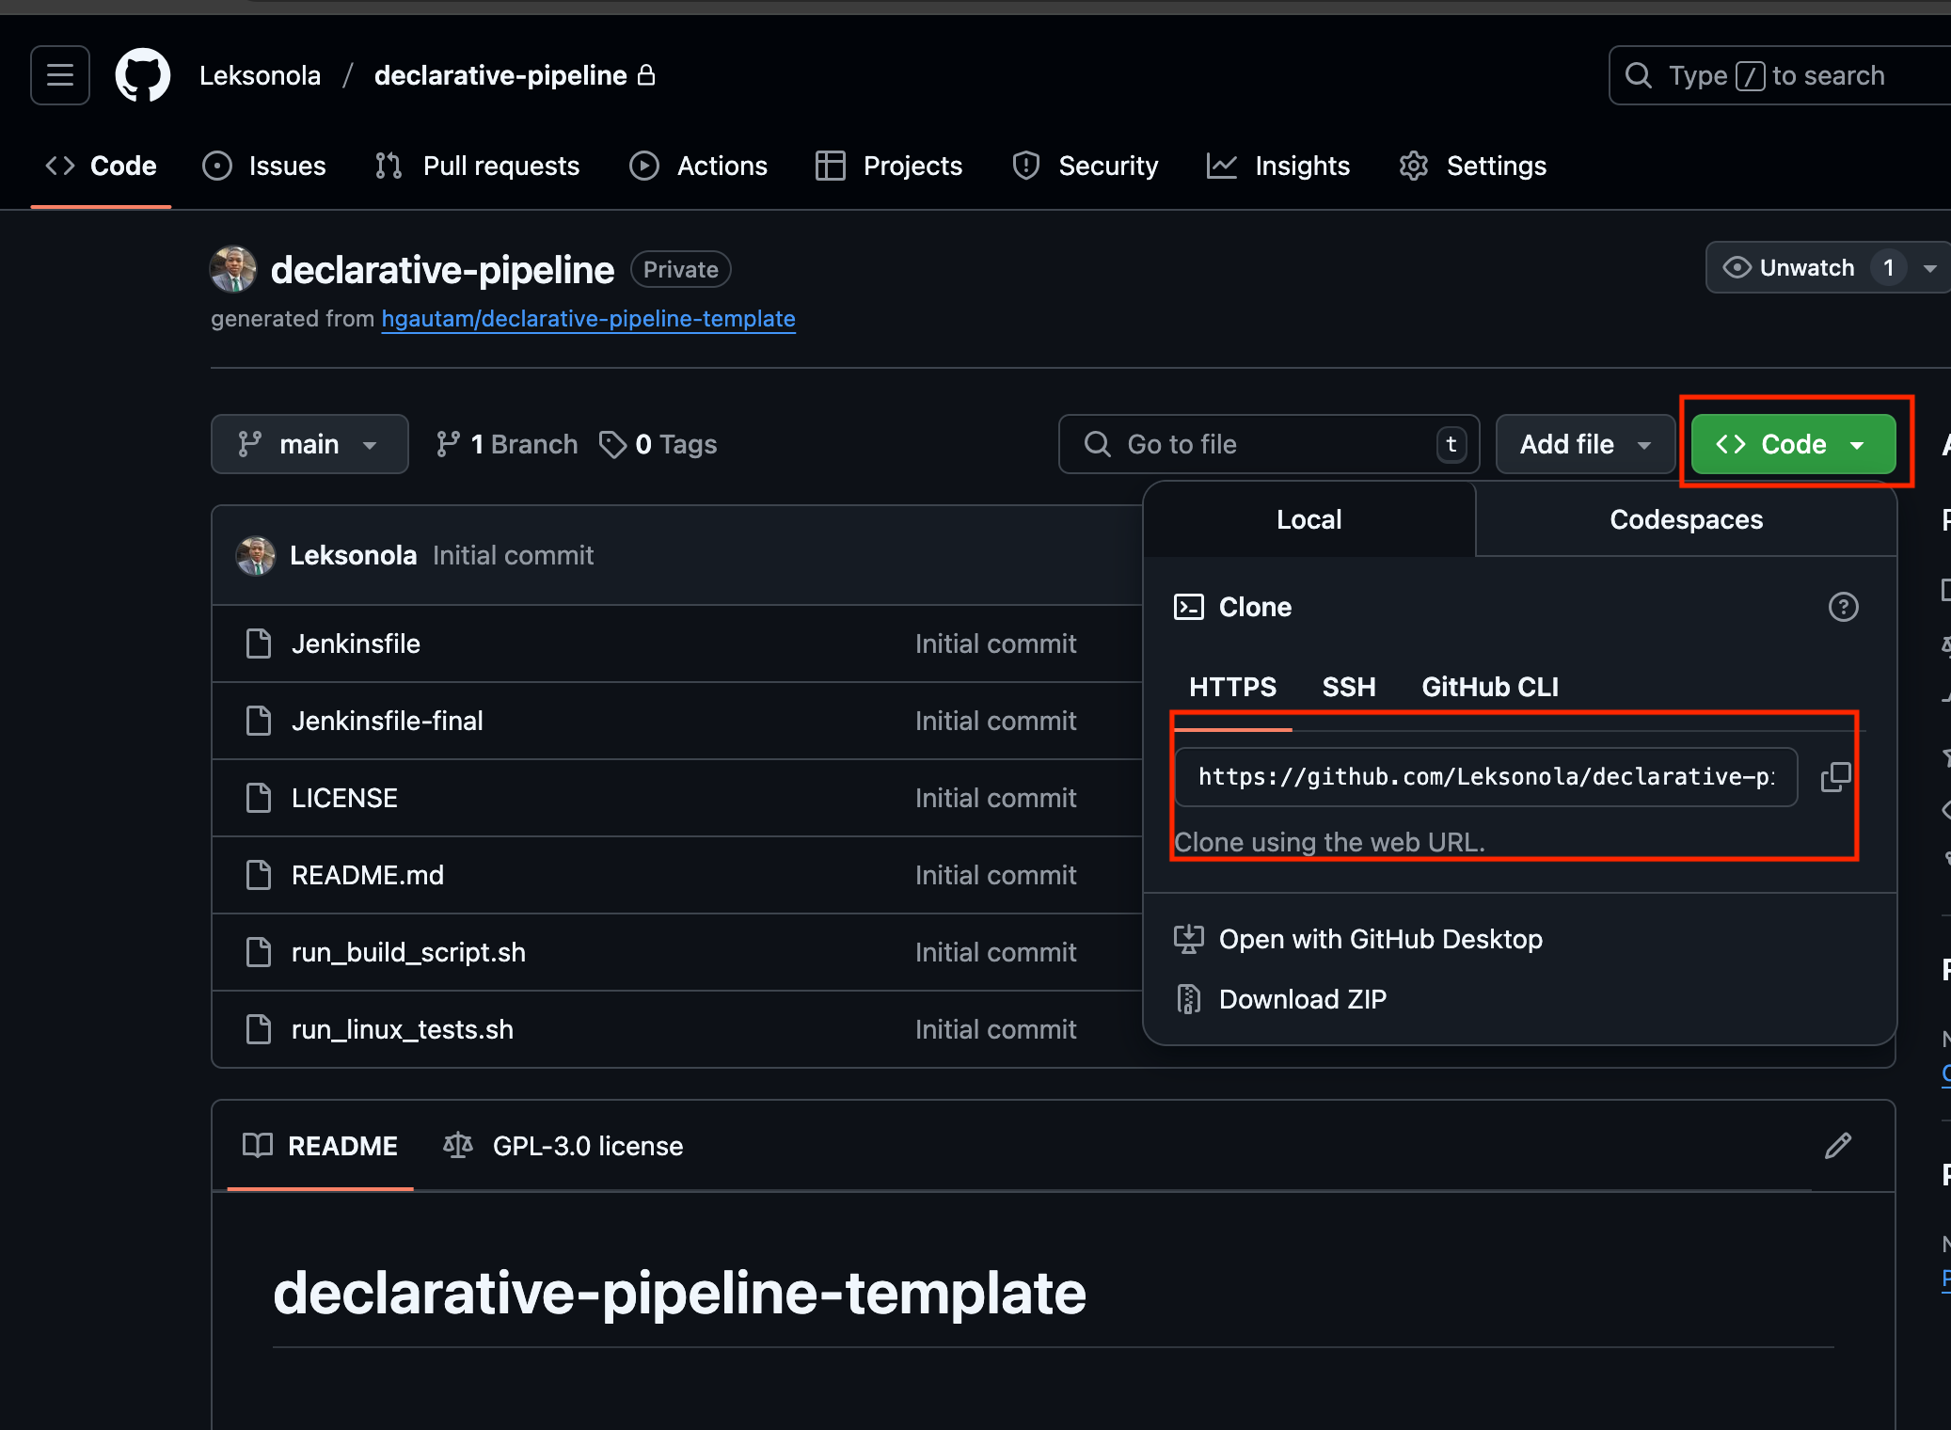The height and width of the screenshot is (1430, 1951).
Task: Open the Unwatch options dropdown arrow
Action: (x=1929, y=268)
